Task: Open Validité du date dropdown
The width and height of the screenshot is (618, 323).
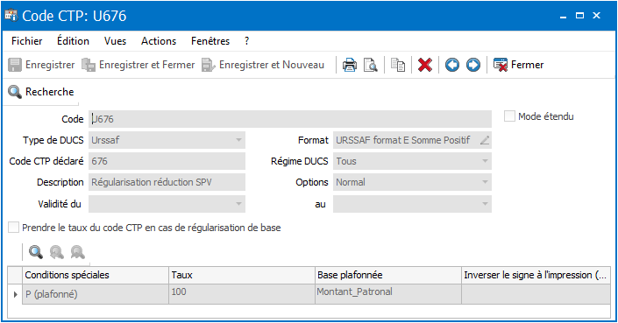Action: point(238,204)
